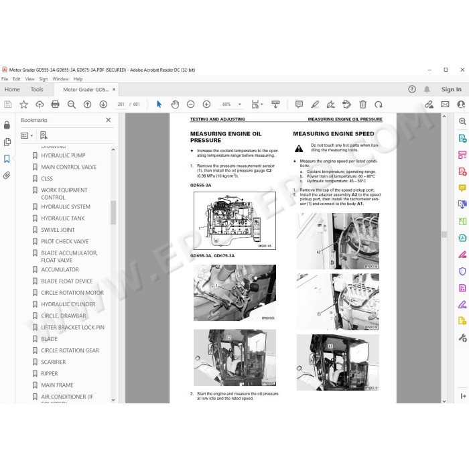Open the attachments paperclip panel

tap(7, 176)
